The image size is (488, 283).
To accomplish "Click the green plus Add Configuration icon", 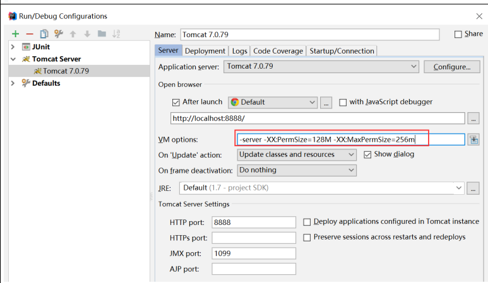I will pos(15,34).
